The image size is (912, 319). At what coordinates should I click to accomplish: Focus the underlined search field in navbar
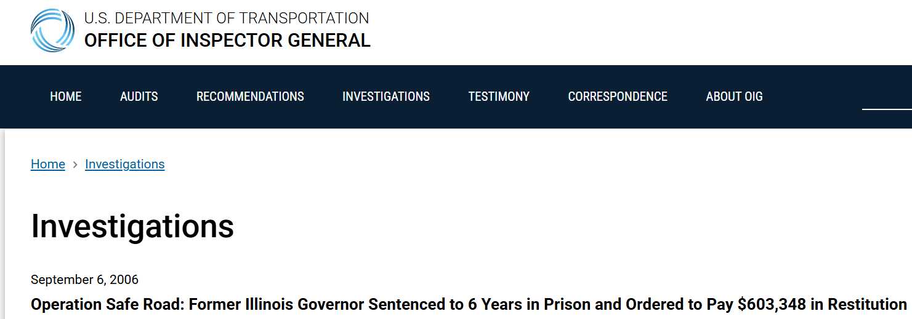pos(887,98)
